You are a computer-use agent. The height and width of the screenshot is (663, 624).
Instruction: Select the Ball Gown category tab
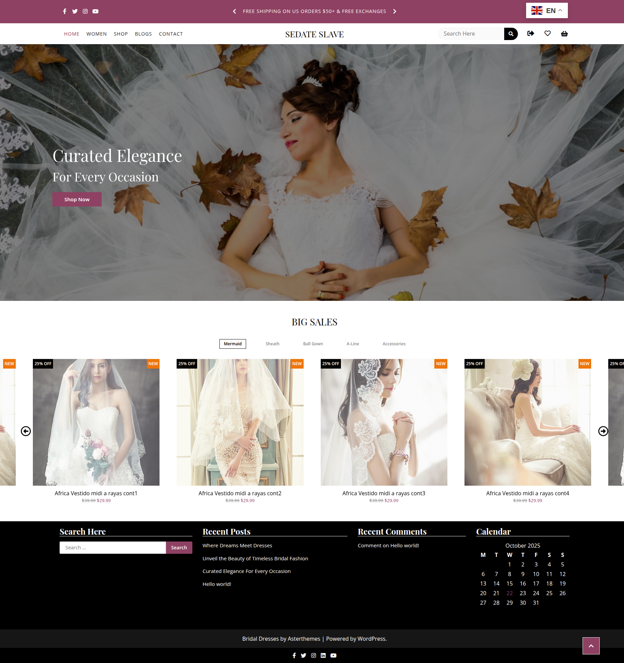click(313, 344)
